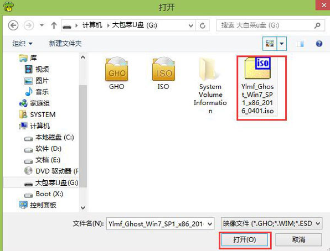Refresh the current folder location
This screenshot has width=330, height=251.
(x=203, y=25)
